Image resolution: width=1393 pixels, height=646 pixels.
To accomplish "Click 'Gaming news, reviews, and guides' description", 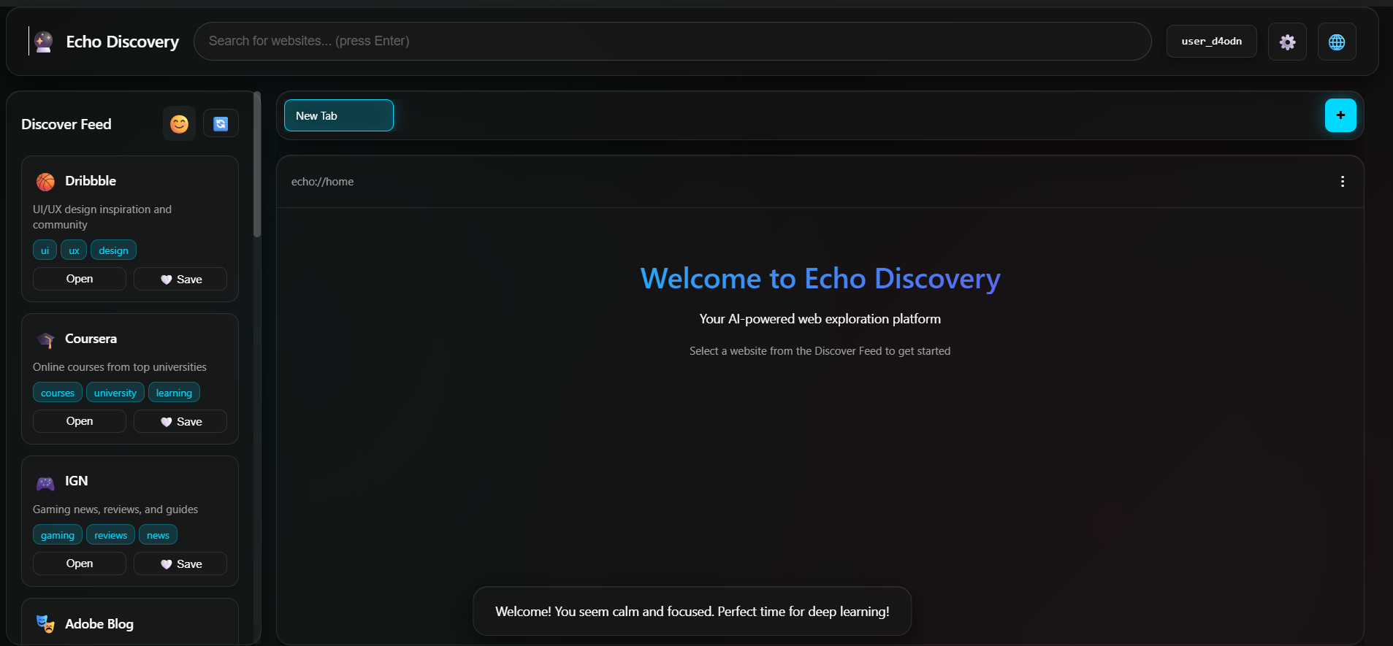I will pos(115,510).
